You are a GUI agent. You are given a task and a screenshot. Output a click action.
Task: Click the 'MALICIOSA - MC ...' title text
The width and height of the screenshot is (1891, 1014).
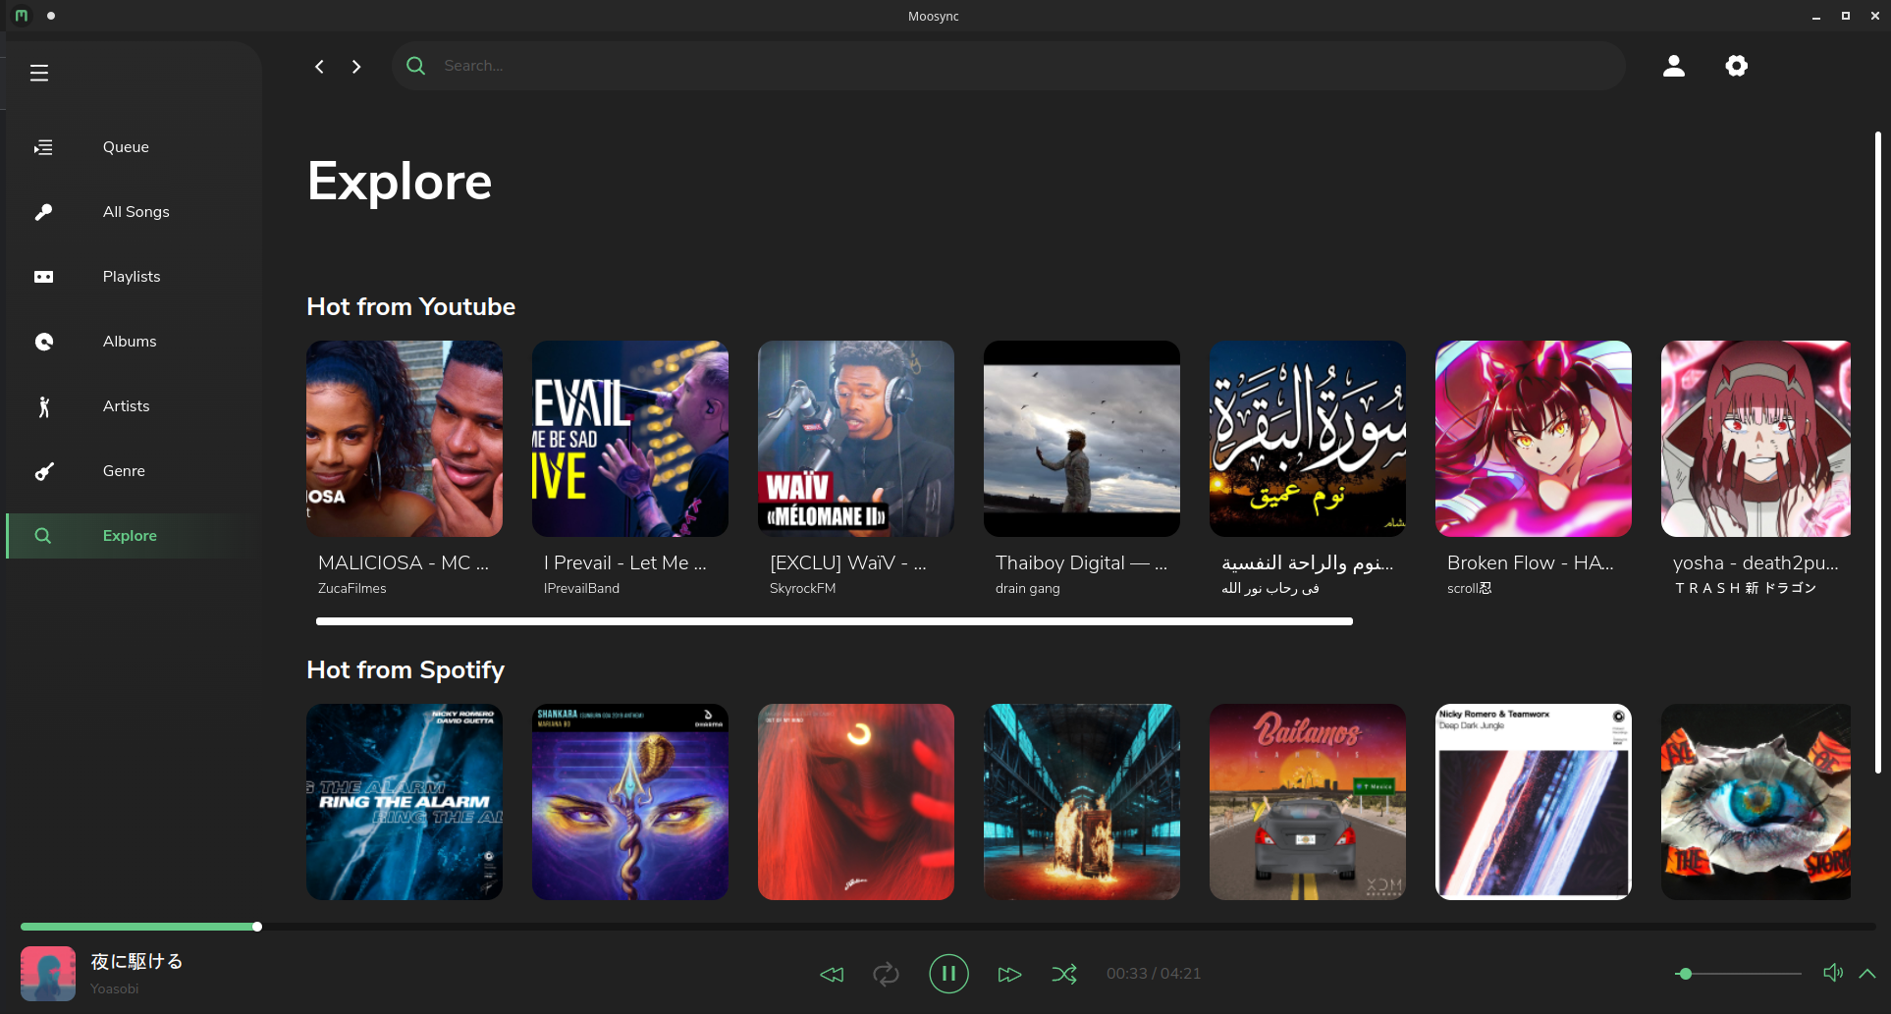pyautogui.click(x=404, y=563)
